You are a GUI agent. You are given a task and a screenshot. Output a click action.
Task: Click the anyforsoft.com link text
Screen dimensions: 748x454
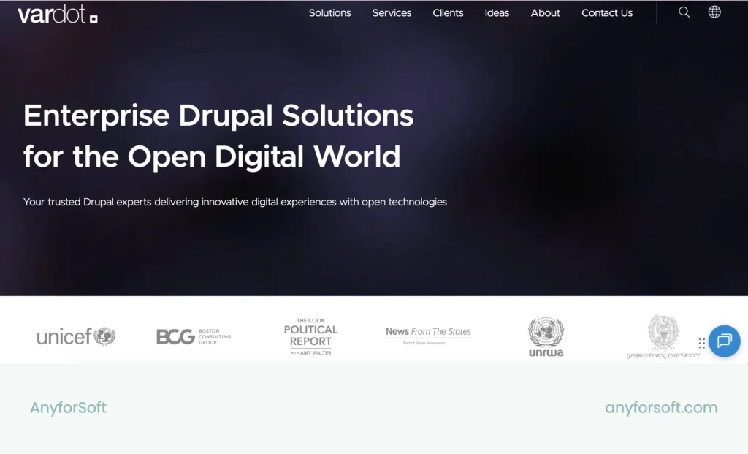click(661, 408)
